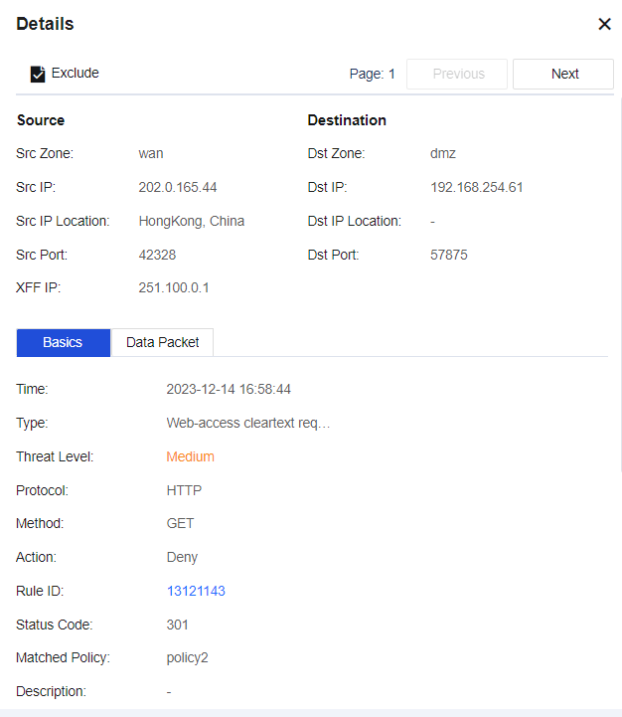622x717 pixels.
Task: Click the Medium threat level value
Action: click(x=190, y=456)
